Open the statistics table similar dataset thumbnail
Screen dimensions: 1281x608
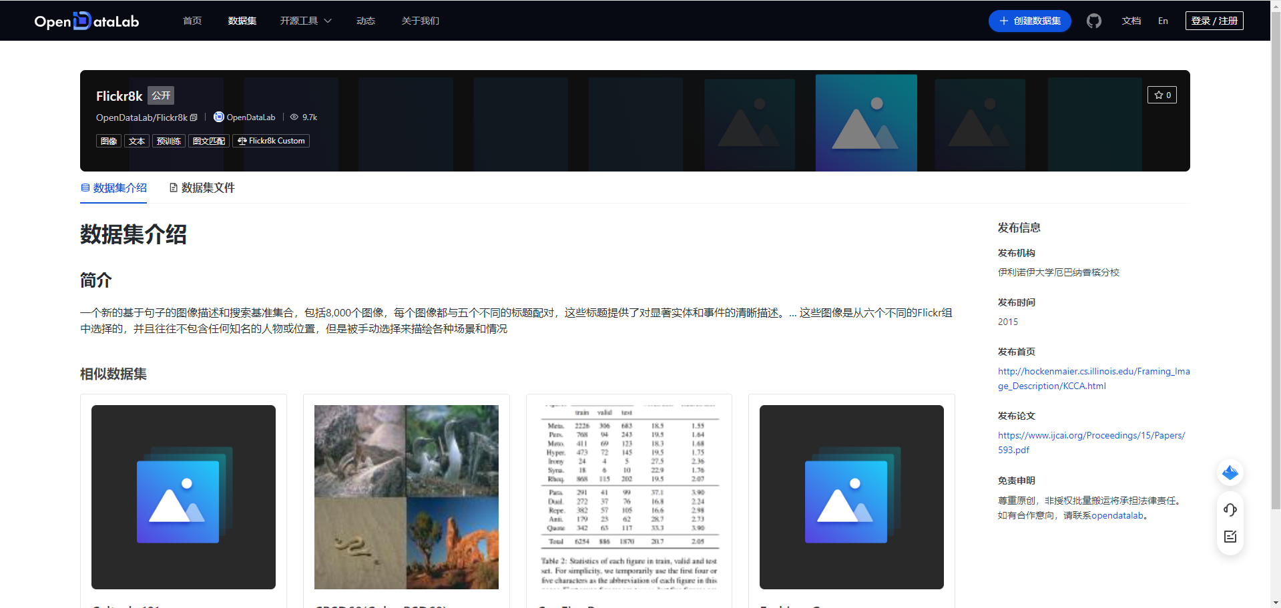pyautogui.click(x=629, y=497)
